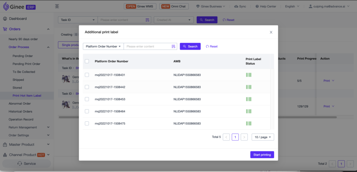Click the Start printing button

pos(262,155)
